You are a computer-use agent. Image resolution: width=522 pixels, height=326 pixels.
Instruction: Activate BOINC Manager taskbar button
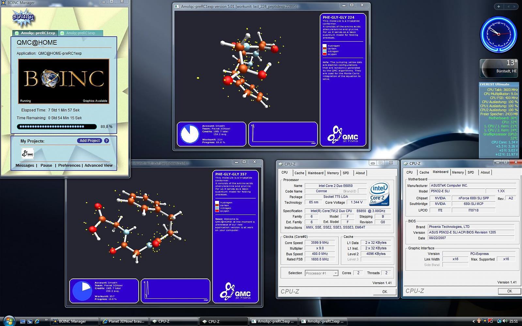click(x=74, y=321)
